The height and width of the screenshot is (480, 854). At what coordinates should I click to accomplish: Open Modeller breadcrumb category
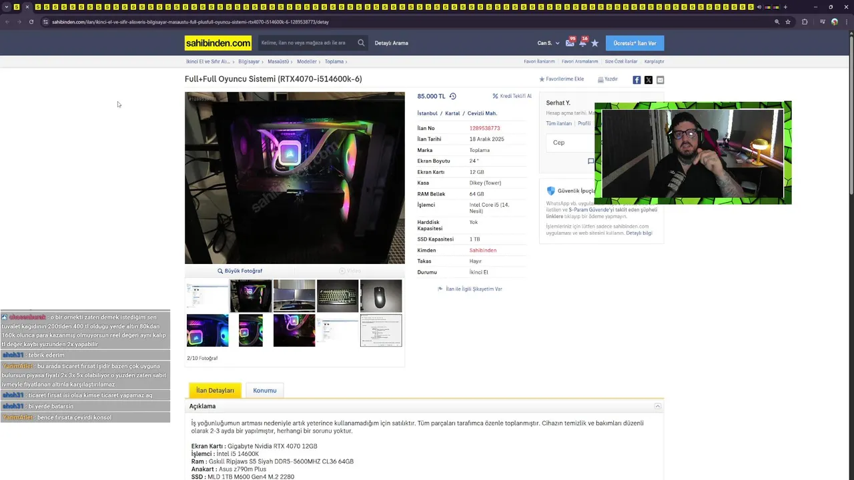307,61
